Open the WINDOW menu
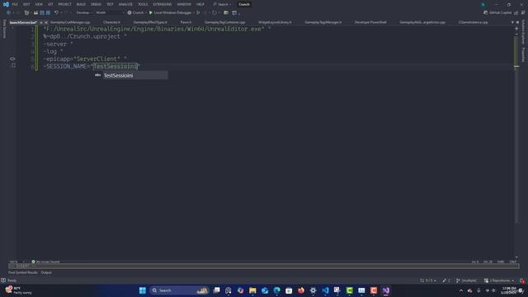Image resolution: width=528 pixels, height=297 pixels. (184, 4)
